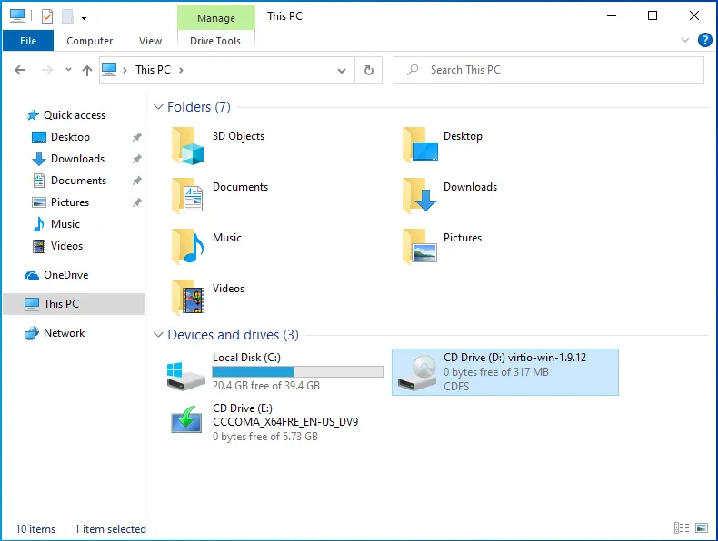718x541 pixels.
Task: Select the Pictures folder icon in Folders
Action: click(420, 247)
